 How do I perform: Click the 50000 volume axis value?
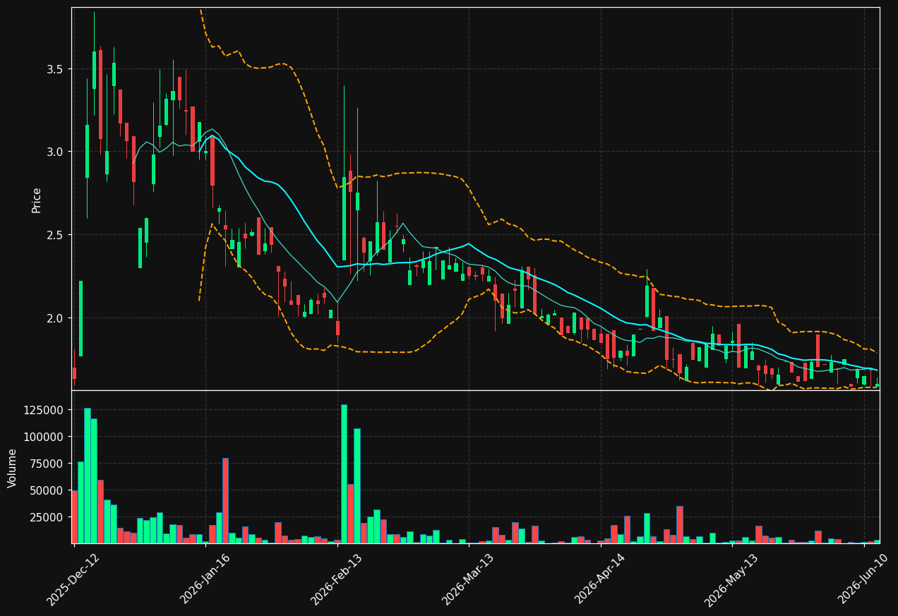47,490
